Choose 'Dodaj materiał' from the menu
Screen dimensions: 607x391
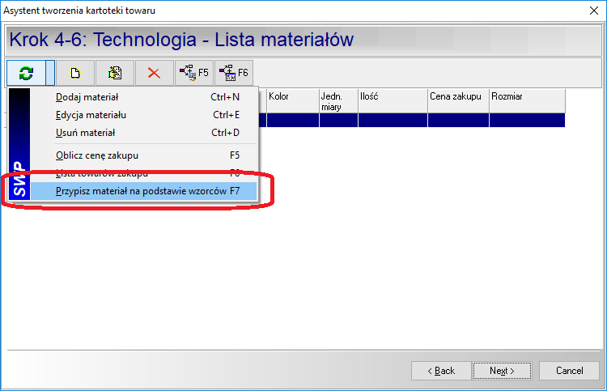[x=87, y=97]
